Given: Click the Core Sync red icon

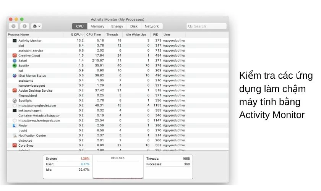Looking at the screenshot, I should pos(15,145).
